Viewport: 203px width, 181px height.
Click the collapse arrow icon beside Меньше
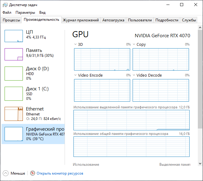[5, 173]
